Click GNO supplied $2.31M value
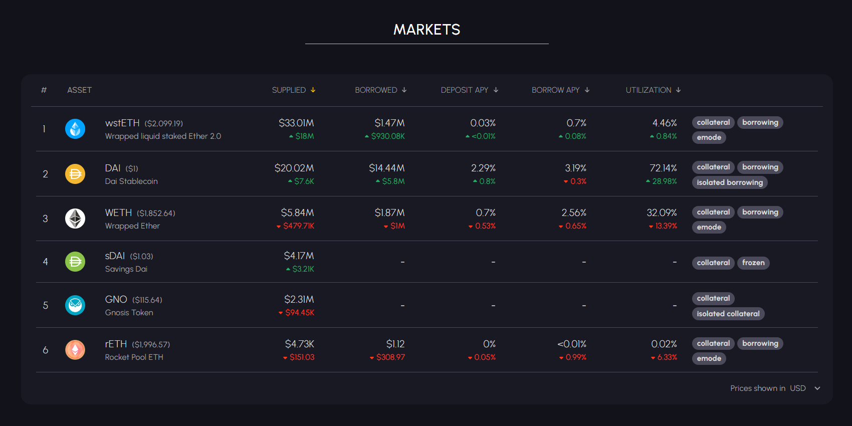Image resolution: width=852 pixels, height=426 pixels. pyautogui.click(x=299, y=299)
